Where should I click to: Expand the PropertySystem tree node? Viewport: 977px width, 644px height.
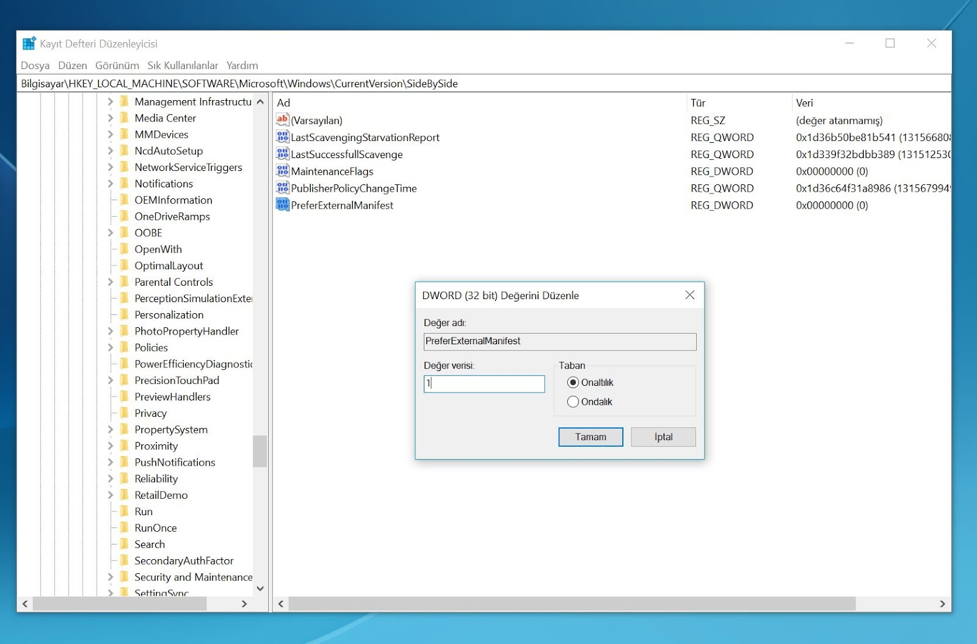click(x=111, y=430)
